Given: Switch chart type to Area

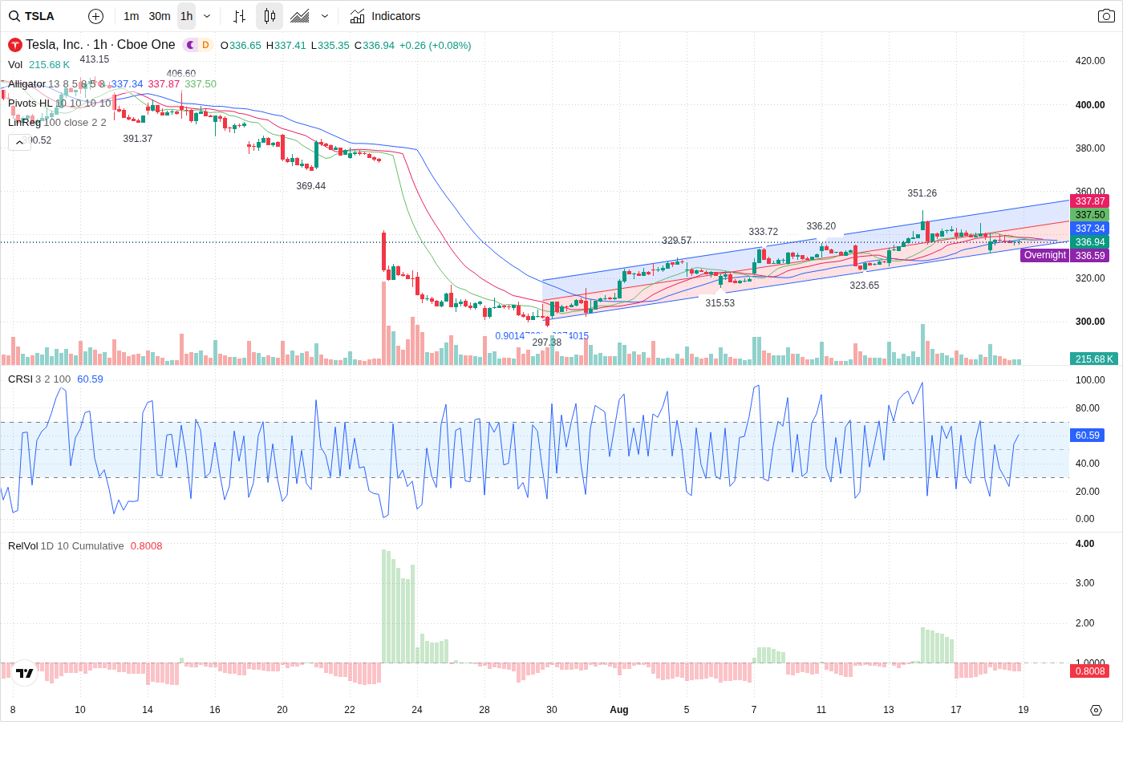Looking at the screenshot, I should pyautogui.click(x=300, y=16).
